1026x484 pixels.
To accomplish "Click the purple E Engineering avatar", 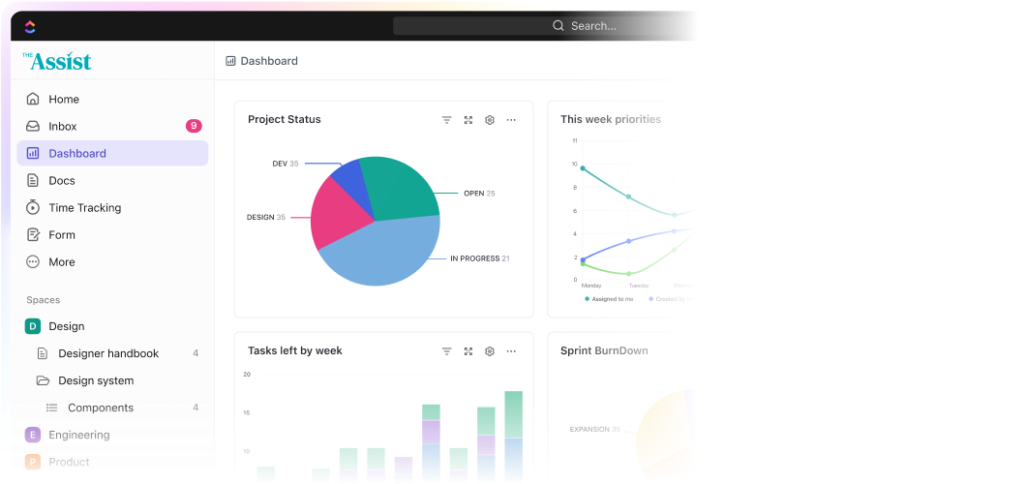I will click(33, 435).
